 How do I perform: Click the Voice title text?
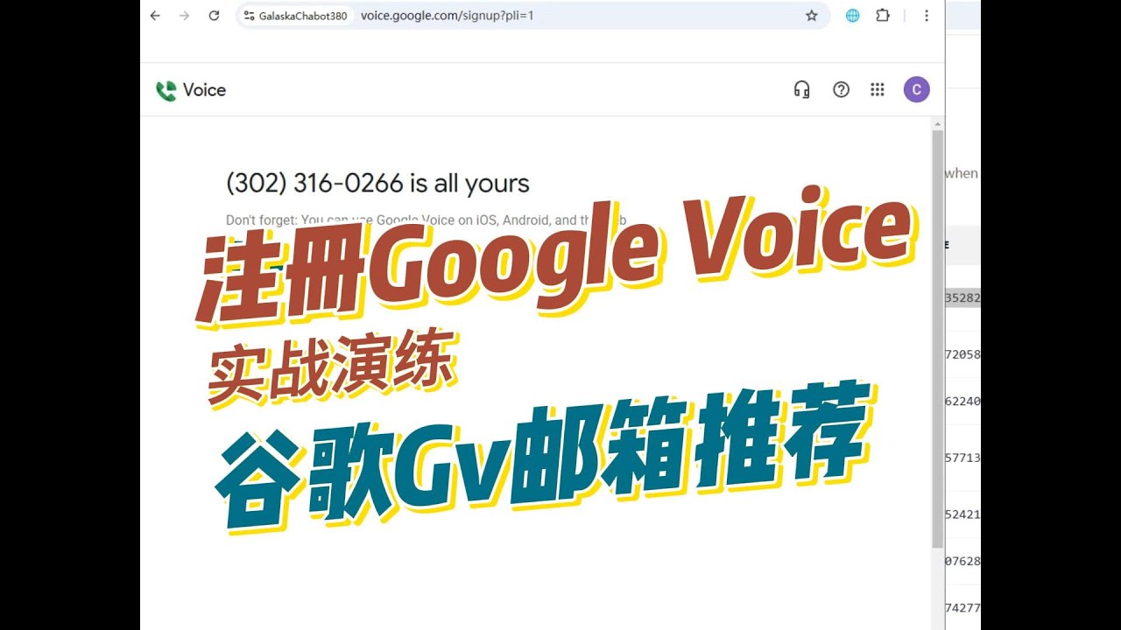[x=204, y=90]
